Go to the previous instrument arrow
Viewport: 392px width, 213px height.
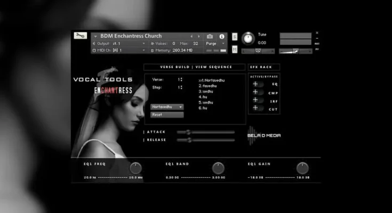click(192, 36)
